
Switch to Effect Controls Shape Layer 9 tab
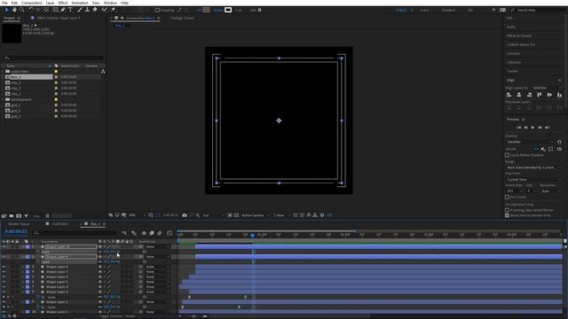(59, 18)
